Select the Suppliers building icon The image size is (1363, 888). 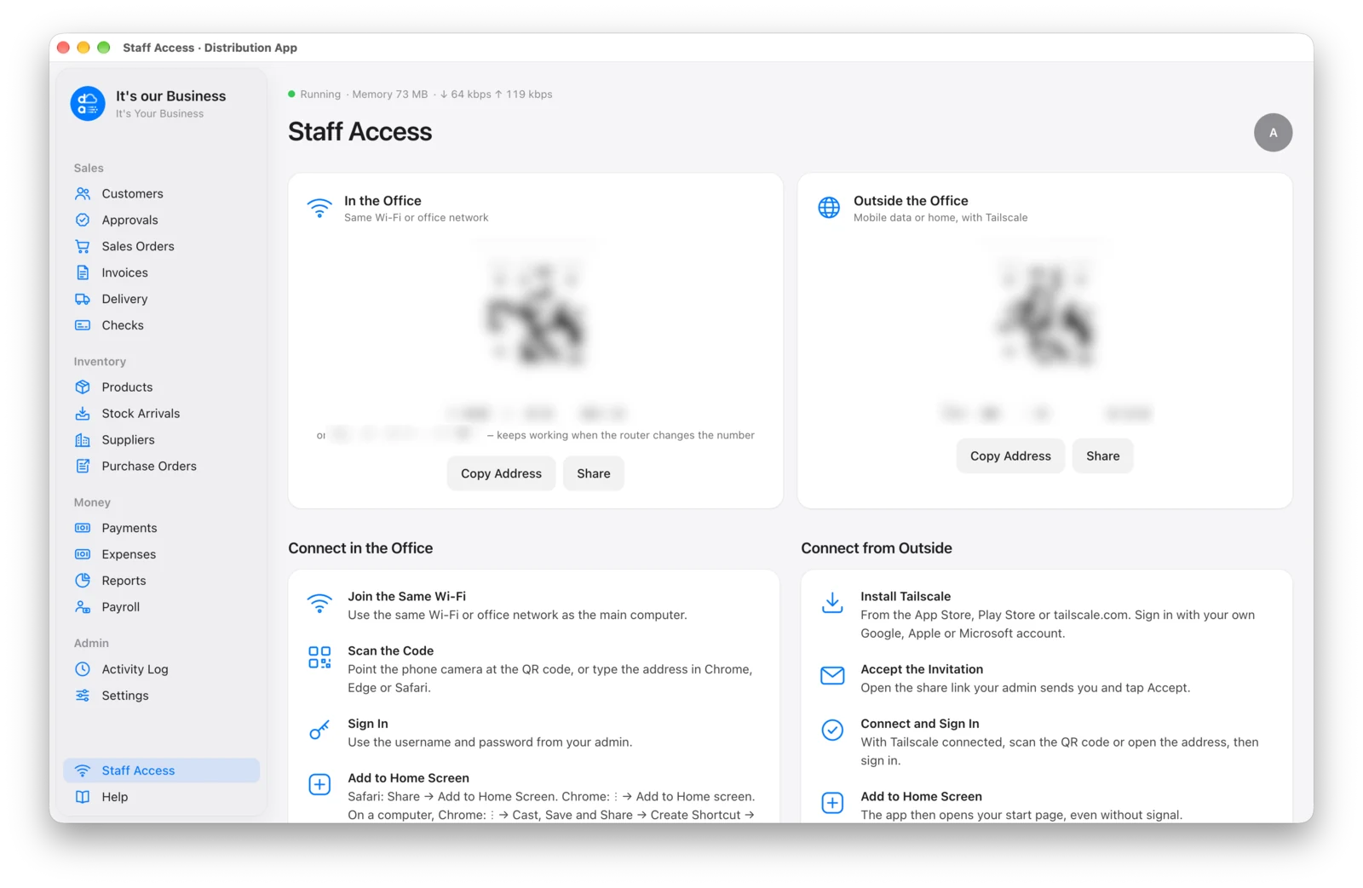(x=83, y=439)
